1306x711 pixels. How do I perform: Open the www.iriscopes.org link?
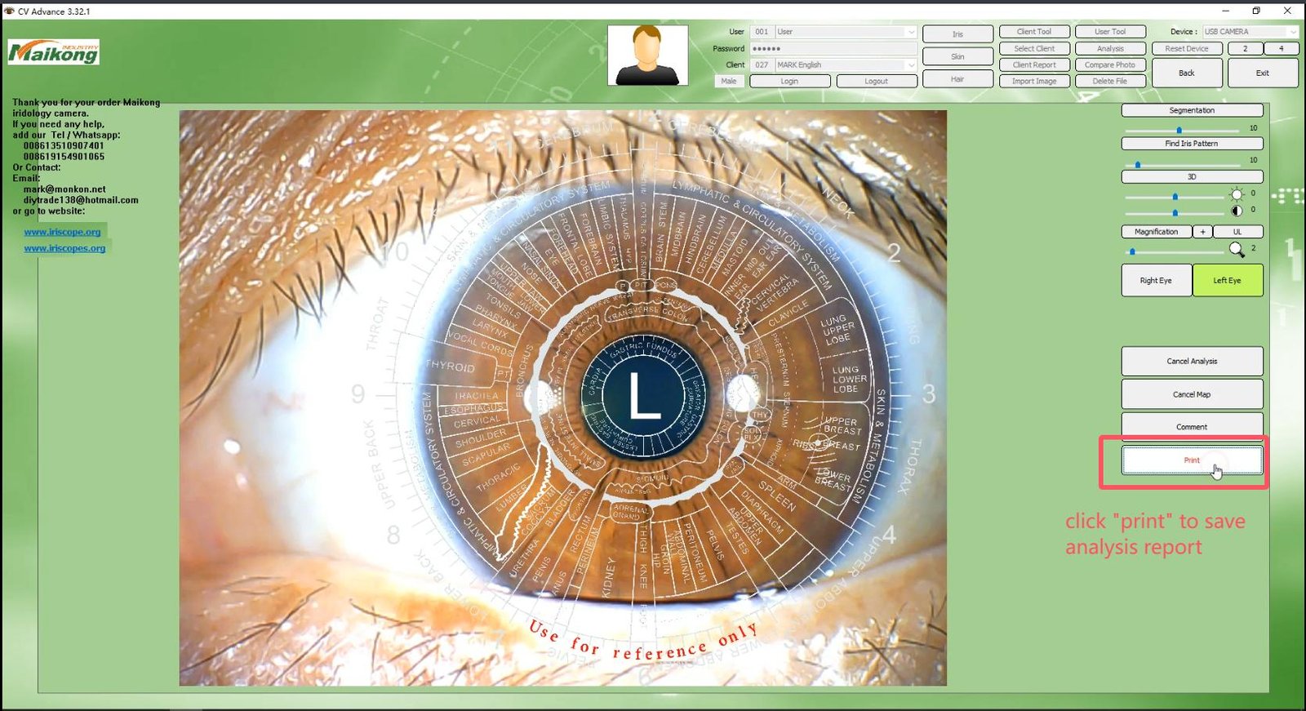point(64,248)
